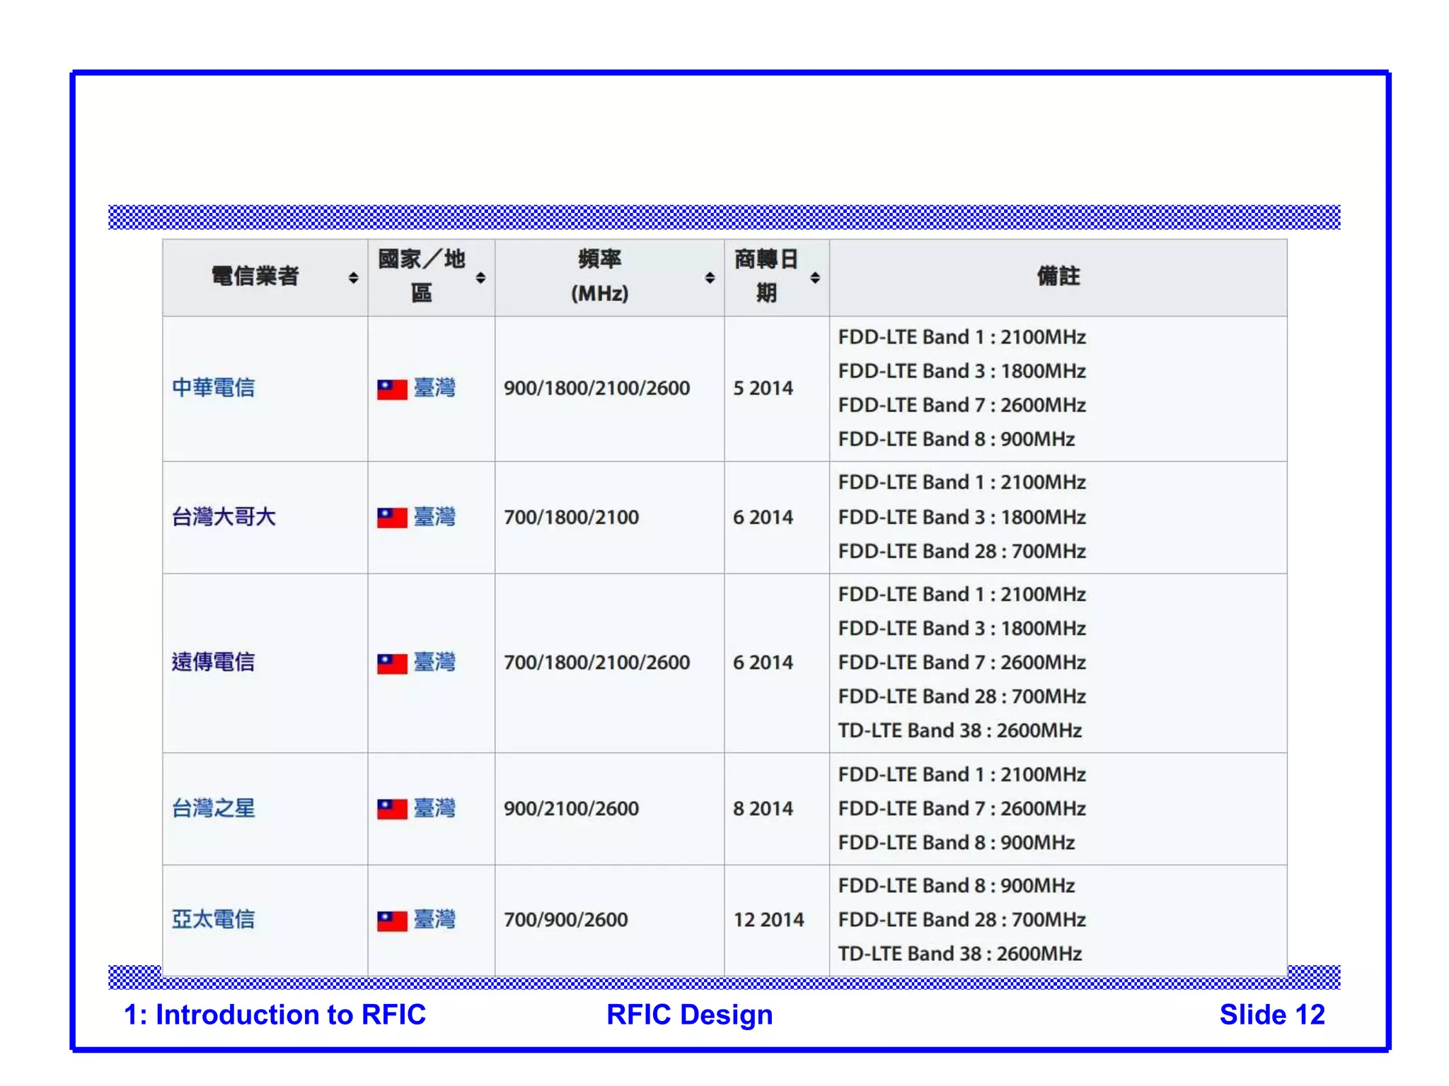Sort table by 國家／地區 column arrows
The width and height of the screenshot is (1449, 1086).
click(480, 278)
